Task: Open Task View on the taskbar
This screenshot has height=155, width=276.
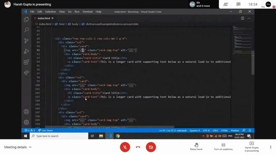Action: point(92,136)
